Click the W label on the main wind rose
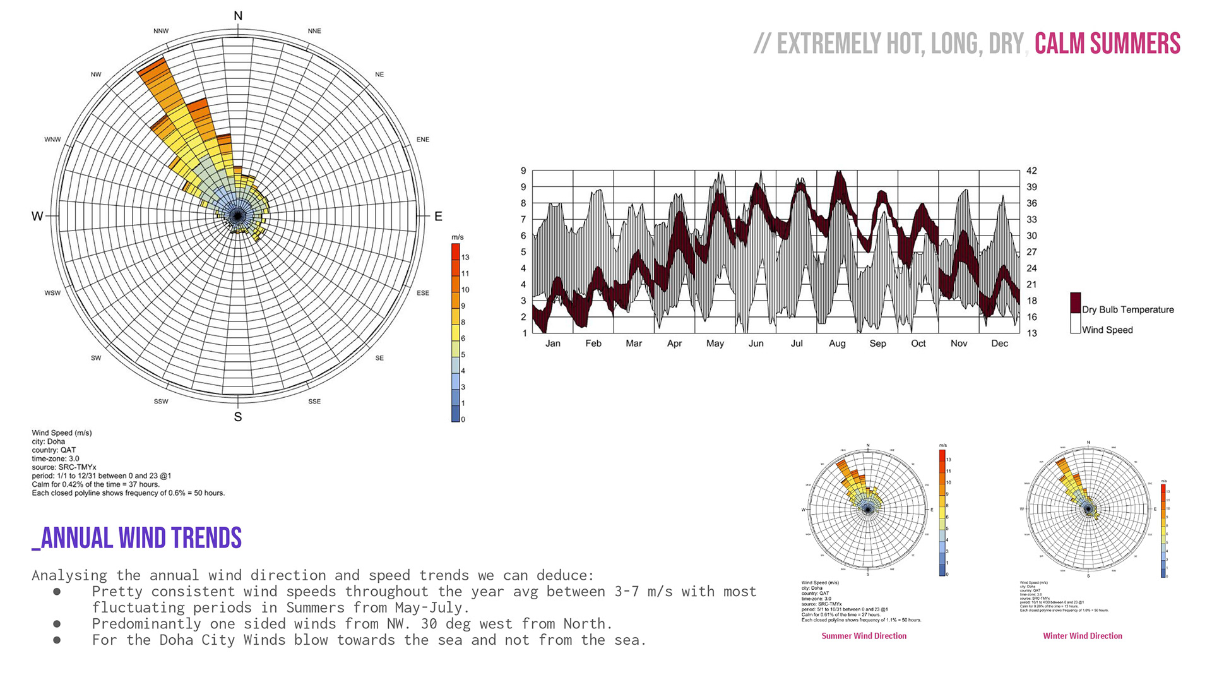This screenshot has width=1212, height=682. click(x=37, y=217)
